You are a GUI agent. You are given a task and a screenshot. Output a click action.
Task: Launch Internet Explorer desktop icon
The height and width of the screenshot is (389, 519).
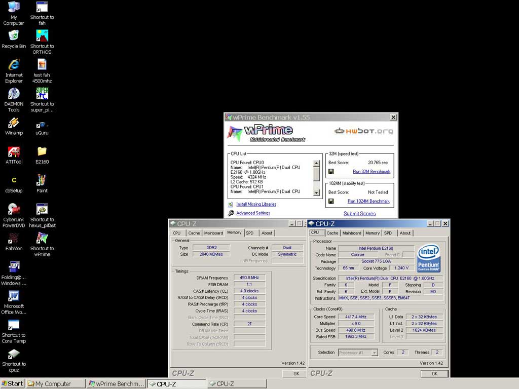pyautogui.click(x=14, y=71)
